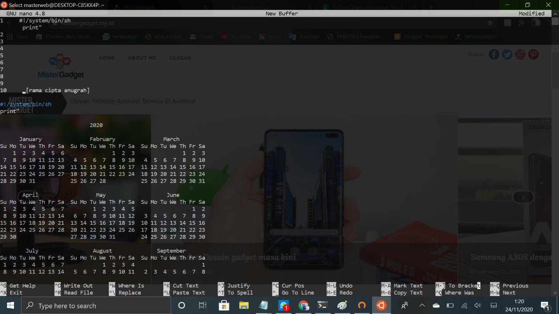This screenshot has height=314, width=559.
Task: Open the command prompt taskbar icon
Action: pyautogui.click(x=323, y=305)
